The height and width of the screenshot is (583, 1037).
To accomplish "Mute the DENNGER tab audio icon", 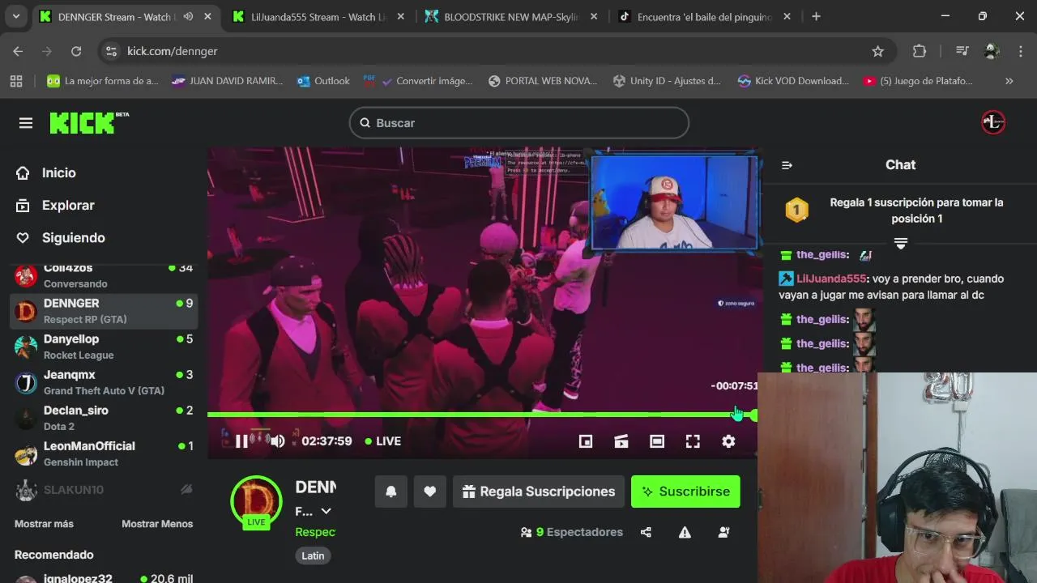I will [x=188, y=16].
